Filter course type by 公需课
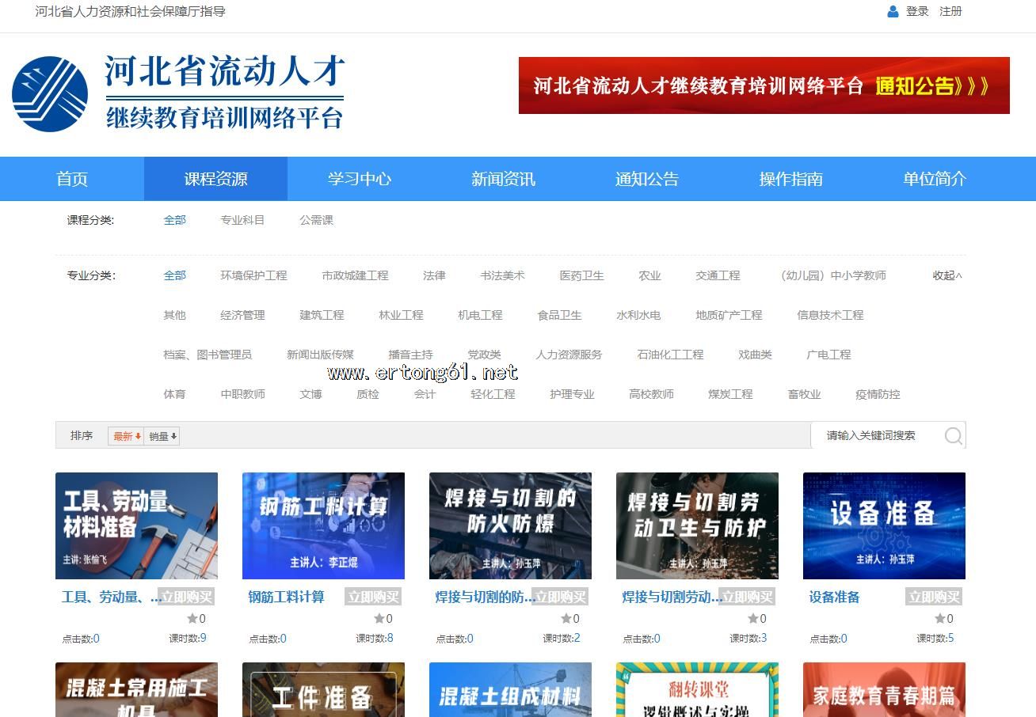Viewport: 1036px width, 717px height. 316,220
